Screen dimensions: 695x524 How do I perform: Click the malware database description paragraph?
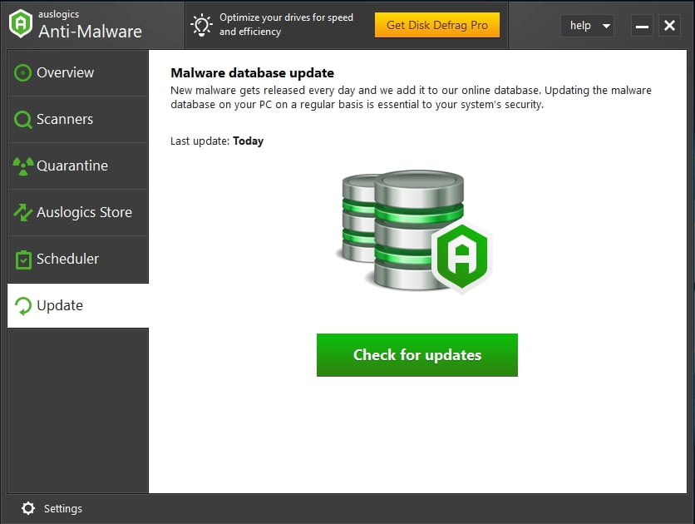[x=411, y=97]
